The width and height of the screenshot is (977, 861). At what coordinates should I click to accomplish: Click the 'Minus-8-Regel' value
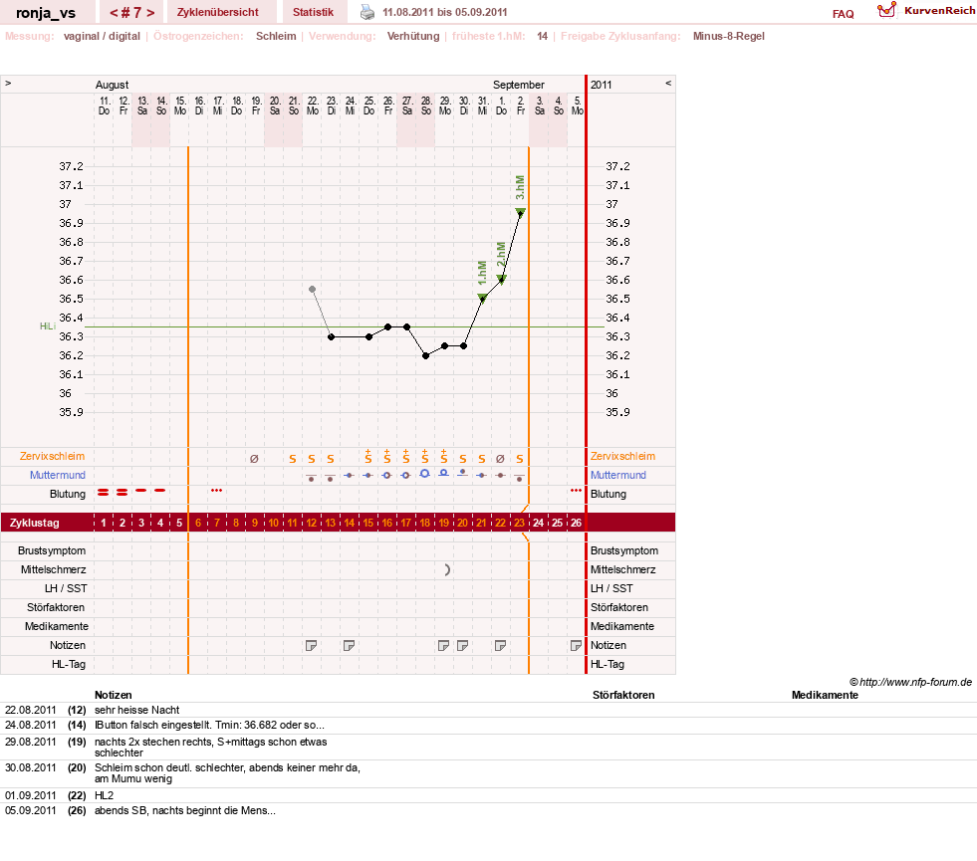click(728, 36)
